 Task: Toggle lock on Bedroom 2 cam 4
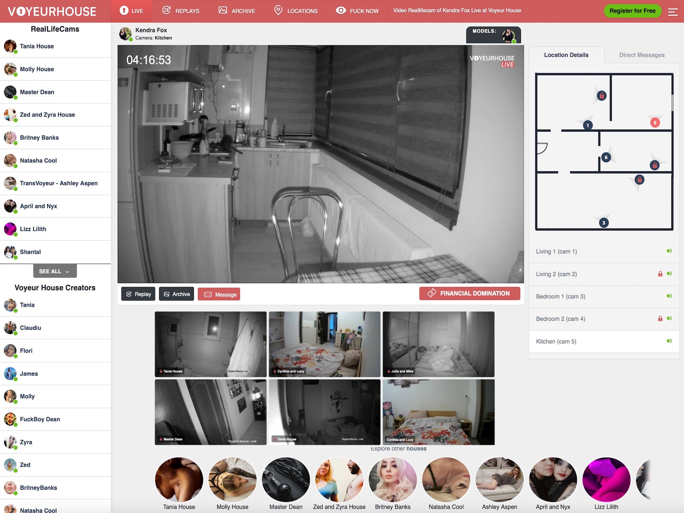click(660, 318)
